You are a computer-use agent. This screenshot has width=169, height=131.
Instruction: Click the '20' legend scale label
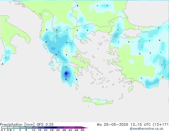click(x=46, y=130)
